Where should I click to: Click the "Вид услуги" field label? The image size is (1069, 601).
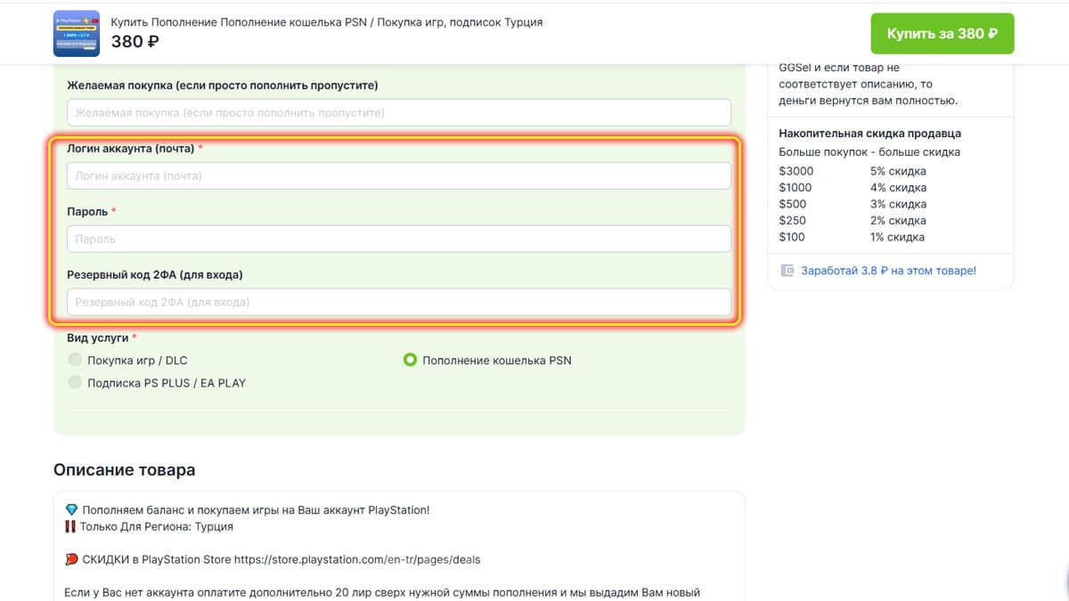pyautogui.click(x=98, y=338)
